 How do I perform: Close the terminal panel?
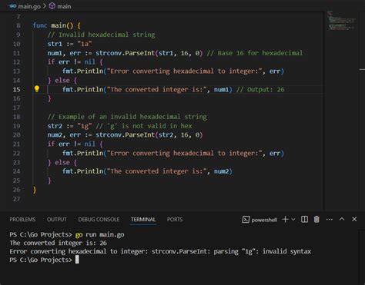tap(354, 219)
